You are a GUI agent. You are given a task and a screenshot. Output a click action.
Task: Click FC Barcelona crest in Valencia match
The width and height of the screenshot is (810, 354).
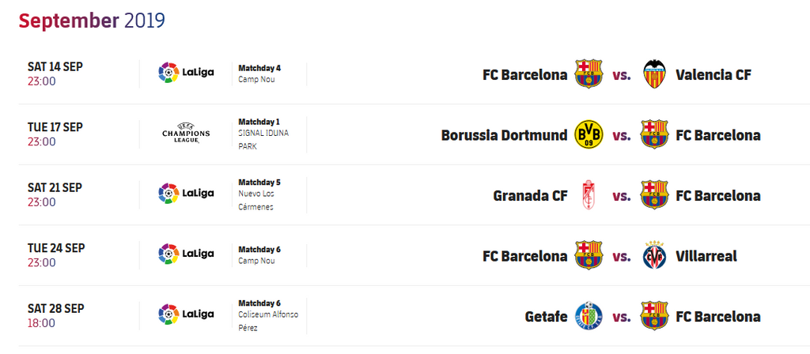(x=589, y=74)
